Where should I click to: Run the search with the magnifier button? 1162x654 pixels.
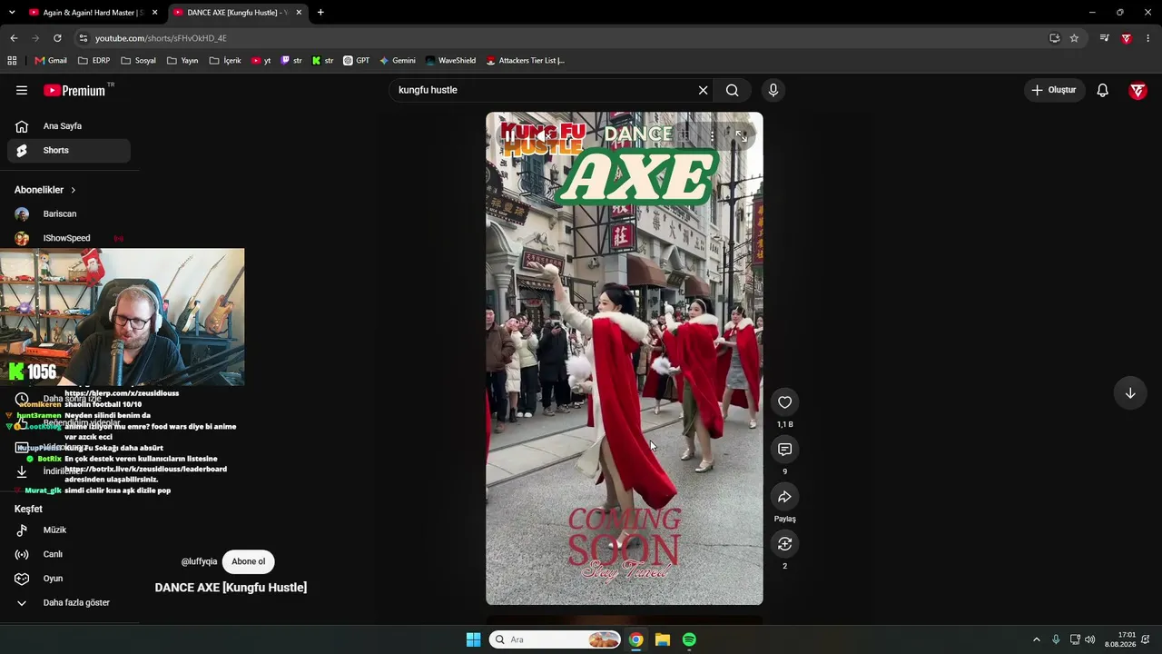(x=732, y=90)
